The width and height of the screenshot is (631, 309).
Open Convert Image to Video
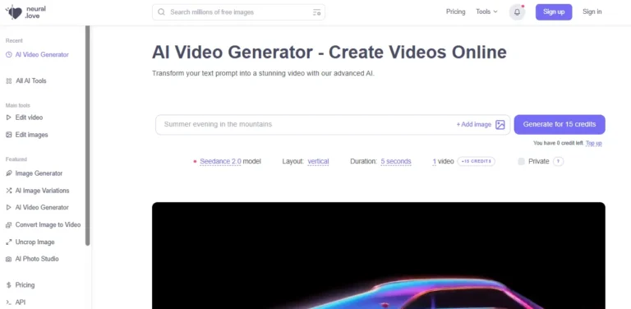click(x=48, y=225)
